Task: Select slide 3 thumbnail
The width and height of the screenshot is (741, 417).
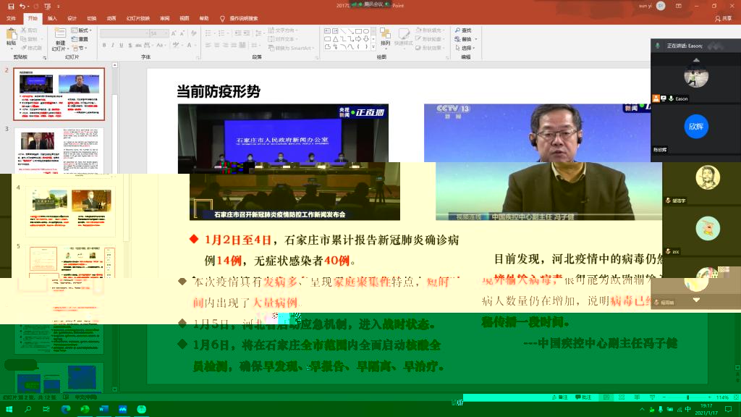Action: coord(59,151)
